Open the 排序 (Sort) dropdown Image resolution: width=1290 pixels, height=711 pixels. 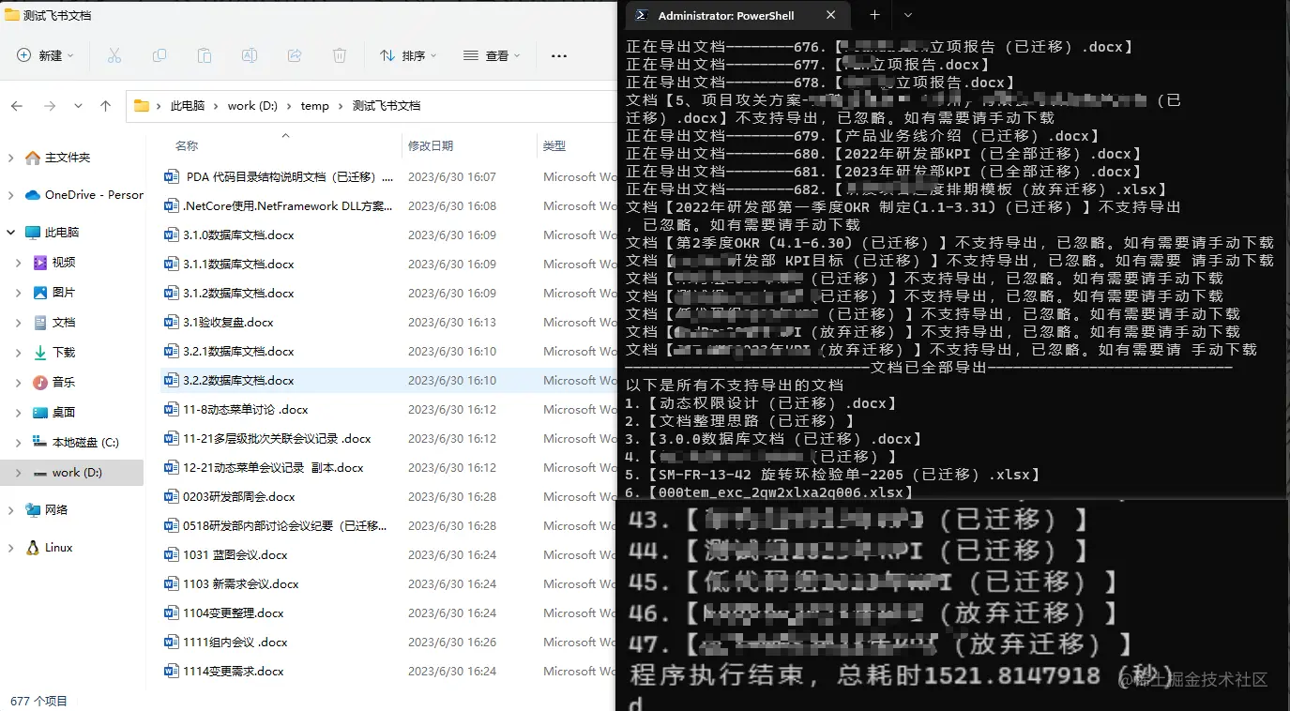[407, 56]
